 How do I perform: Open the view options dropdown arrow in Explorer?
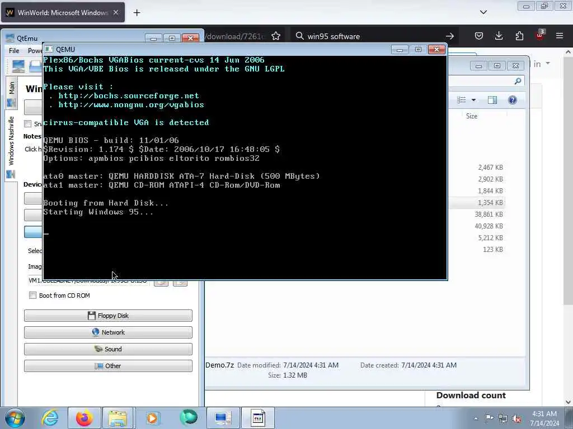473,100
